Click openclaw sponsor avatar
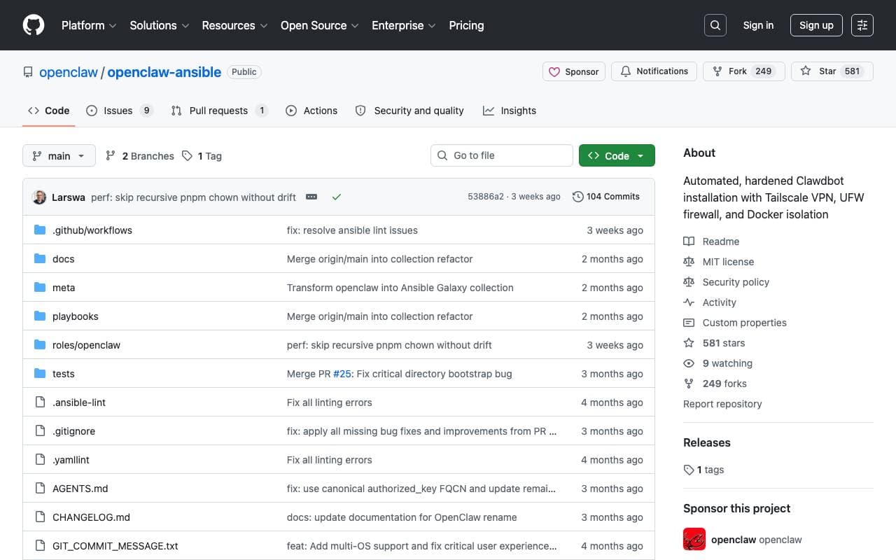The width and height of the screenshot is (896, 560). coord(694,539)
